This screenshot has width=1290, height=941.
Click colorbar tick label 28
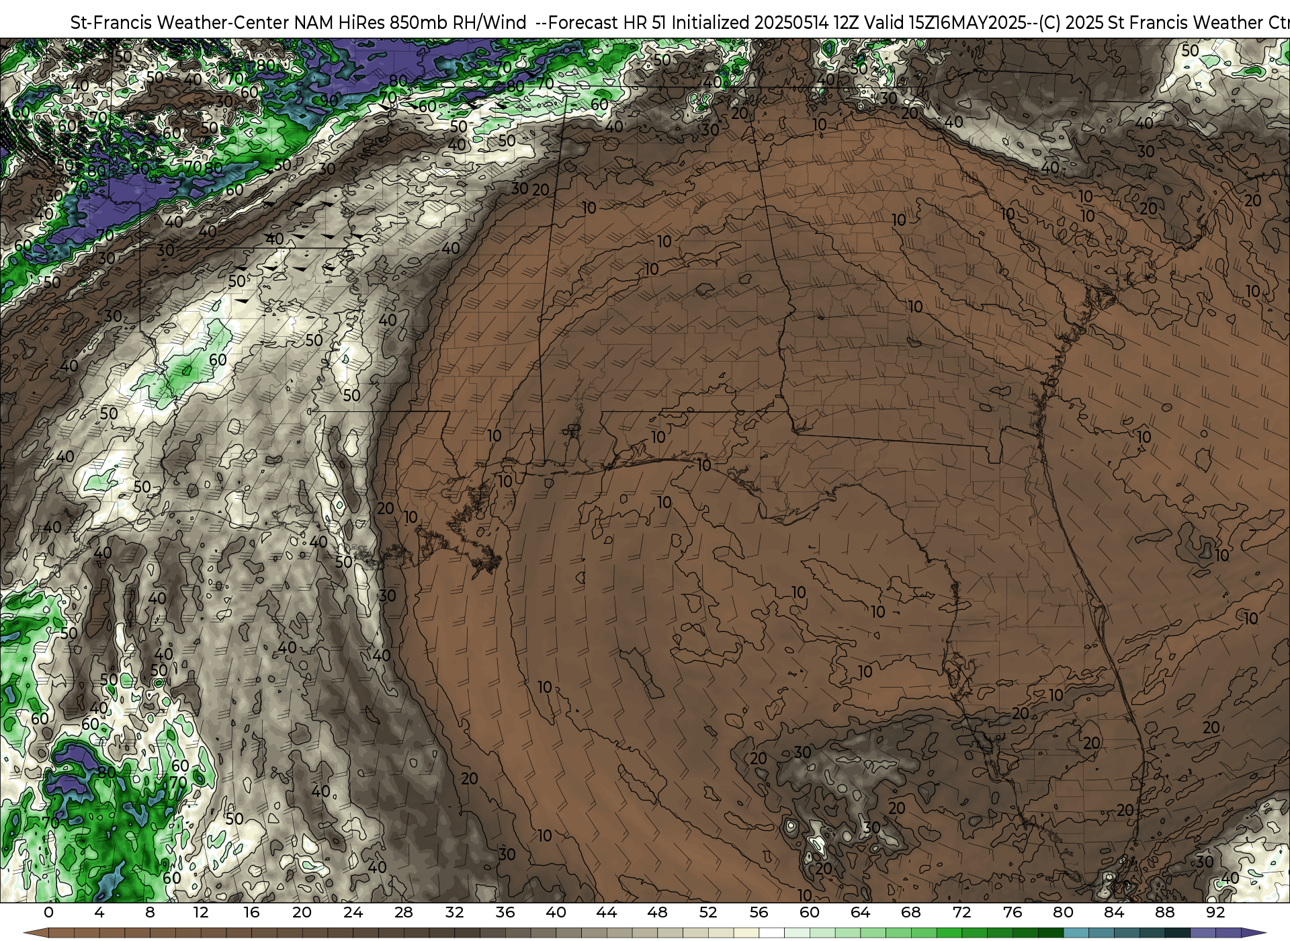click(x=403, y=912)
